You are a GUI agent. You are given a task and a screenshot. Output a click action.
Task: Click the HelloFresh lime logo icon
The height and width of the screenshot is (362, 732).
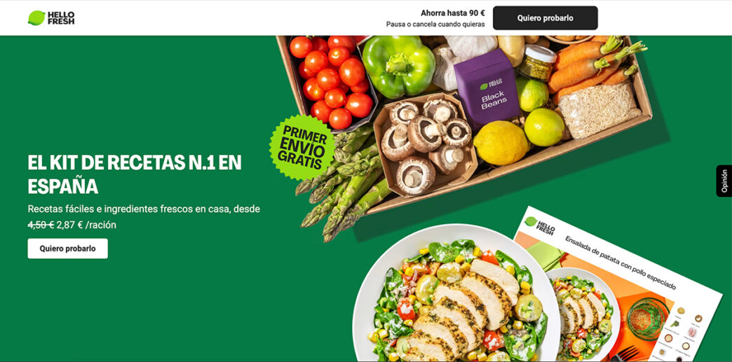pos(36,18)
